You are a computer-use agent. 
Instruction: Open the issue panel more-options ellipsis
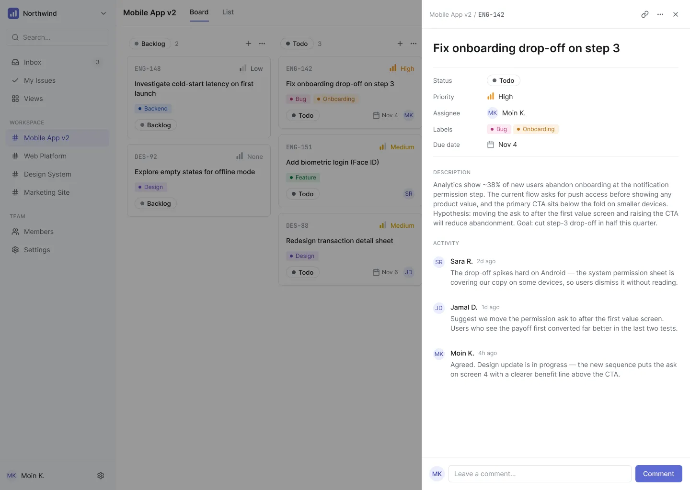[660, 14]
